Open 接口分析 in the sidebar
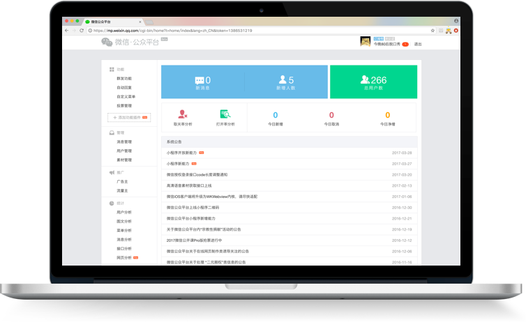 point(124,249)
